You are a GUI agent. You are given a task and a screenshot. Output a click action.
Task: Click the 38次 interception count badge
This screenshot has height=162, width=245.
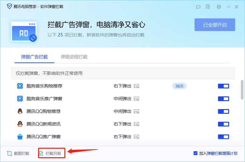[179, 86]
